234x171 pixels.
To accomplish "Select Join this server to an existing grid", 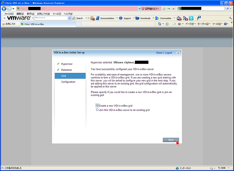I will [97, 110].
